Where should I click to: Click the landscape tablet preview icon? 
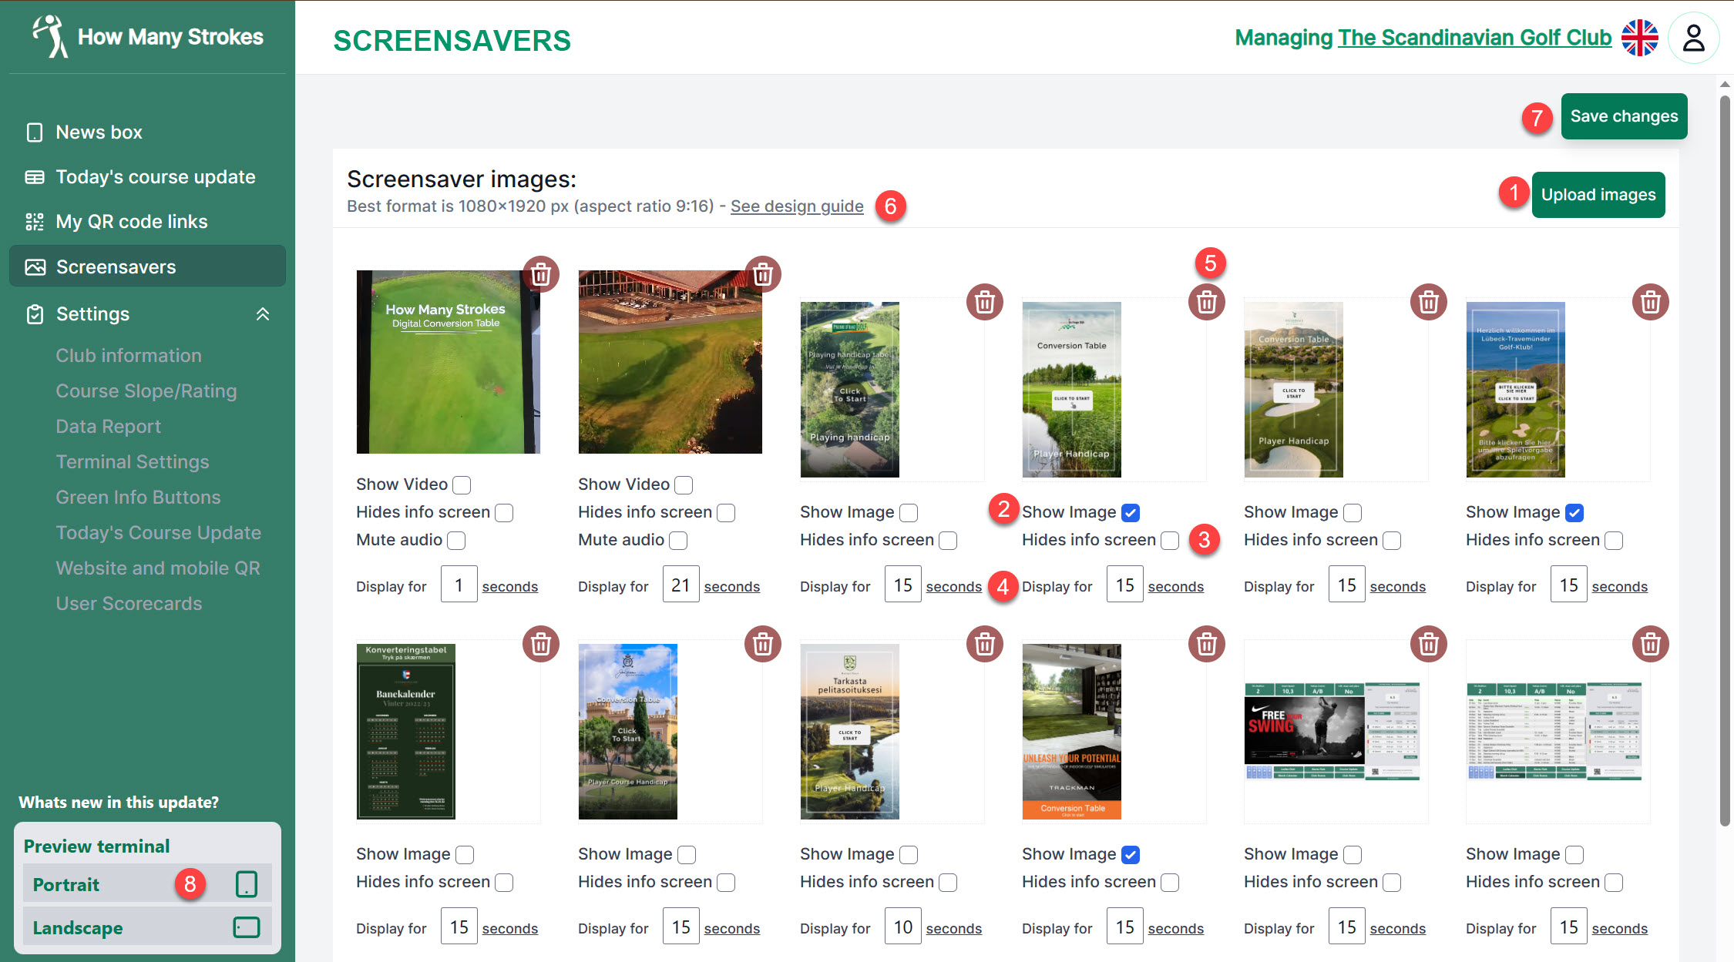[247, 927]
